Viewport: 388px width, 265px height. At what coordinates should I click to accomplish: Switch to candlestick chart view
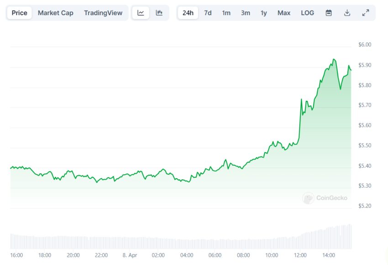[159, 13]
